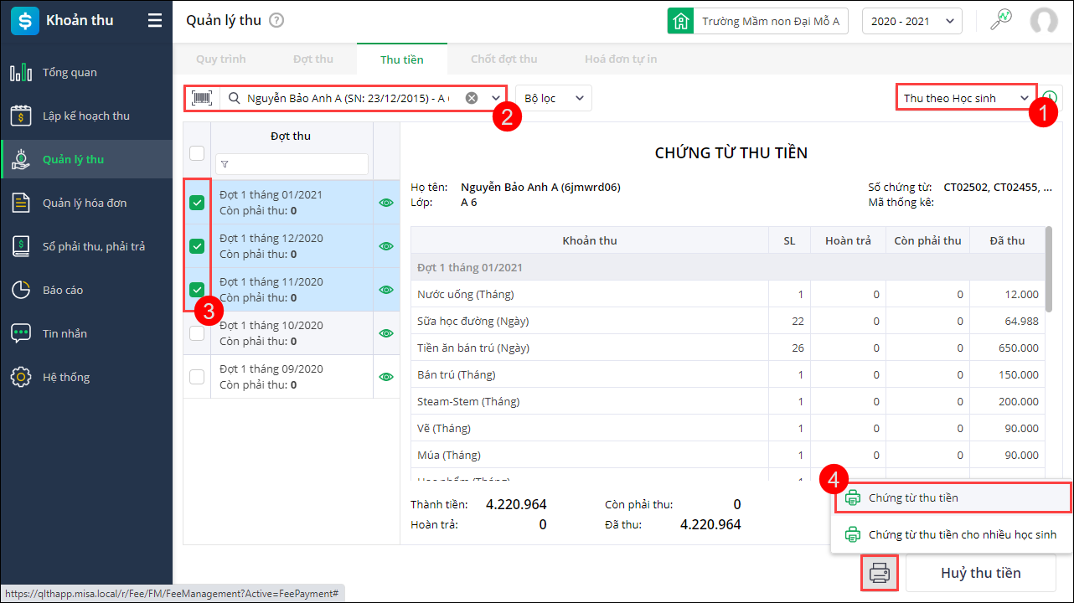Choose Chứng từ thu tiền cho nhiều học sinh

coord(953,534)
